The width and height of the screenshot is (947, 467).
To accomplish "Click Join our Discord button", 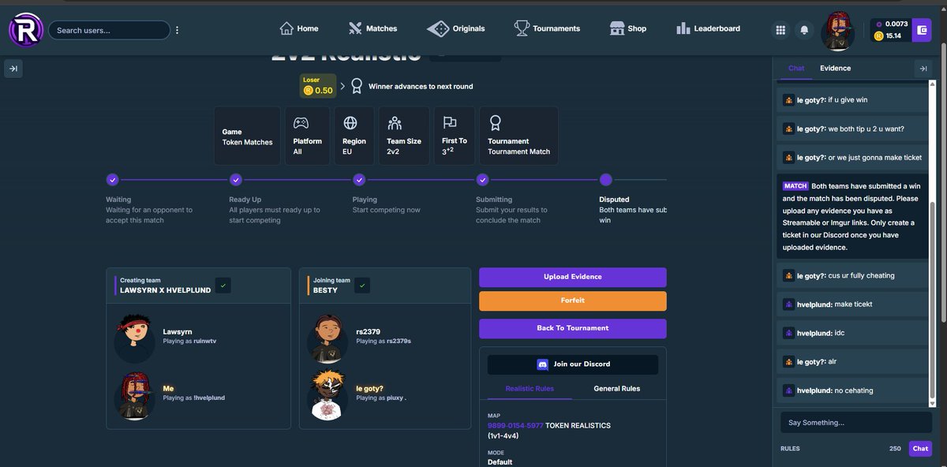I will coord(573,364).
